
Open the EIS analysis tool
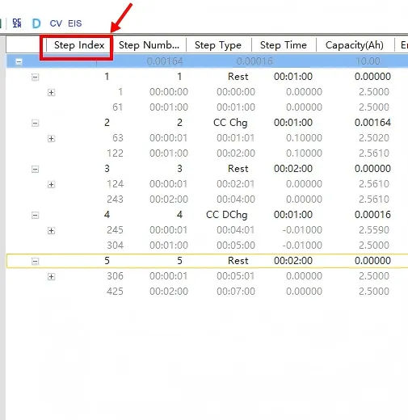74,23
